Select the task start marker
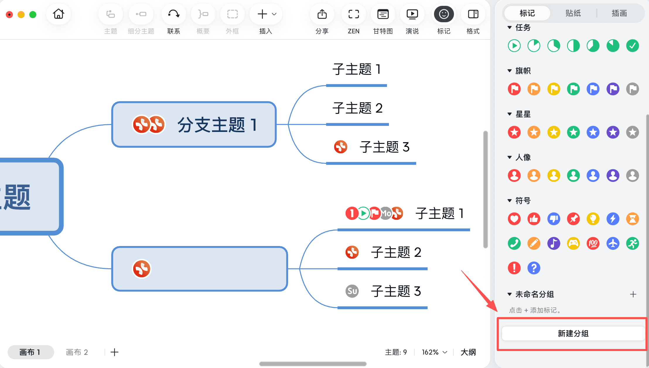Viewport: 649px width, 368px height. click(514, 46)
